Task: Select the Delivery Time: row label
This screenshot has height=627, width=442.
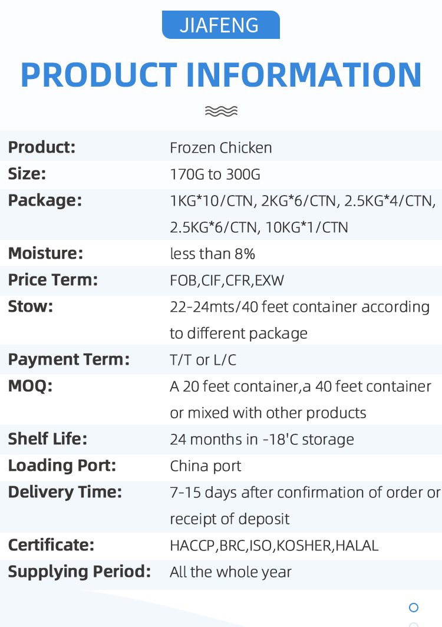Action: pos(65,492)
